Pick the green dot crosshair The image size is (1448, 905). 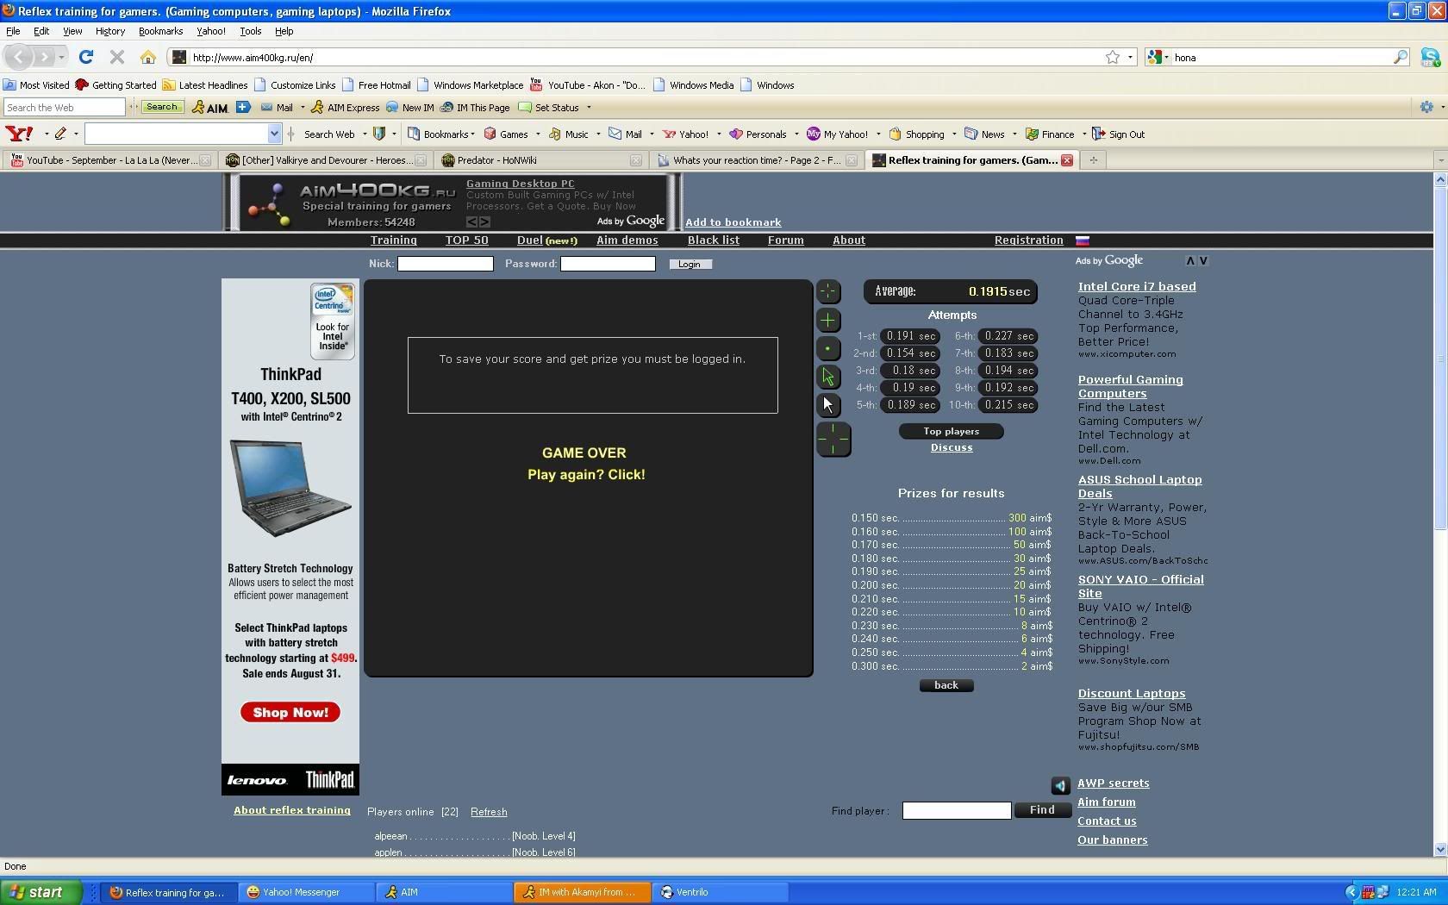[x=827, y=348]
